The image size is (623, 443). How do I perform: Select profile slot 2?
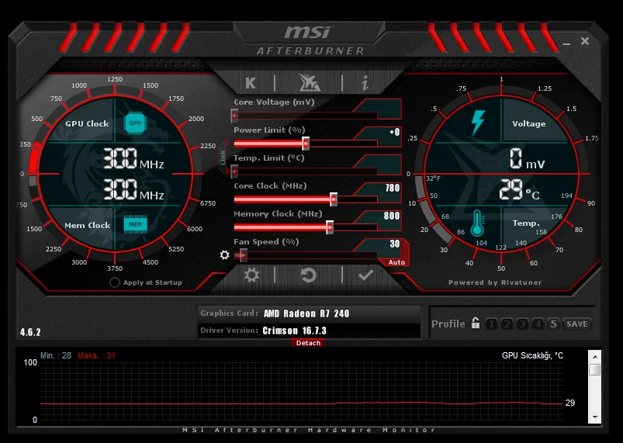click(x=507, y=324)
